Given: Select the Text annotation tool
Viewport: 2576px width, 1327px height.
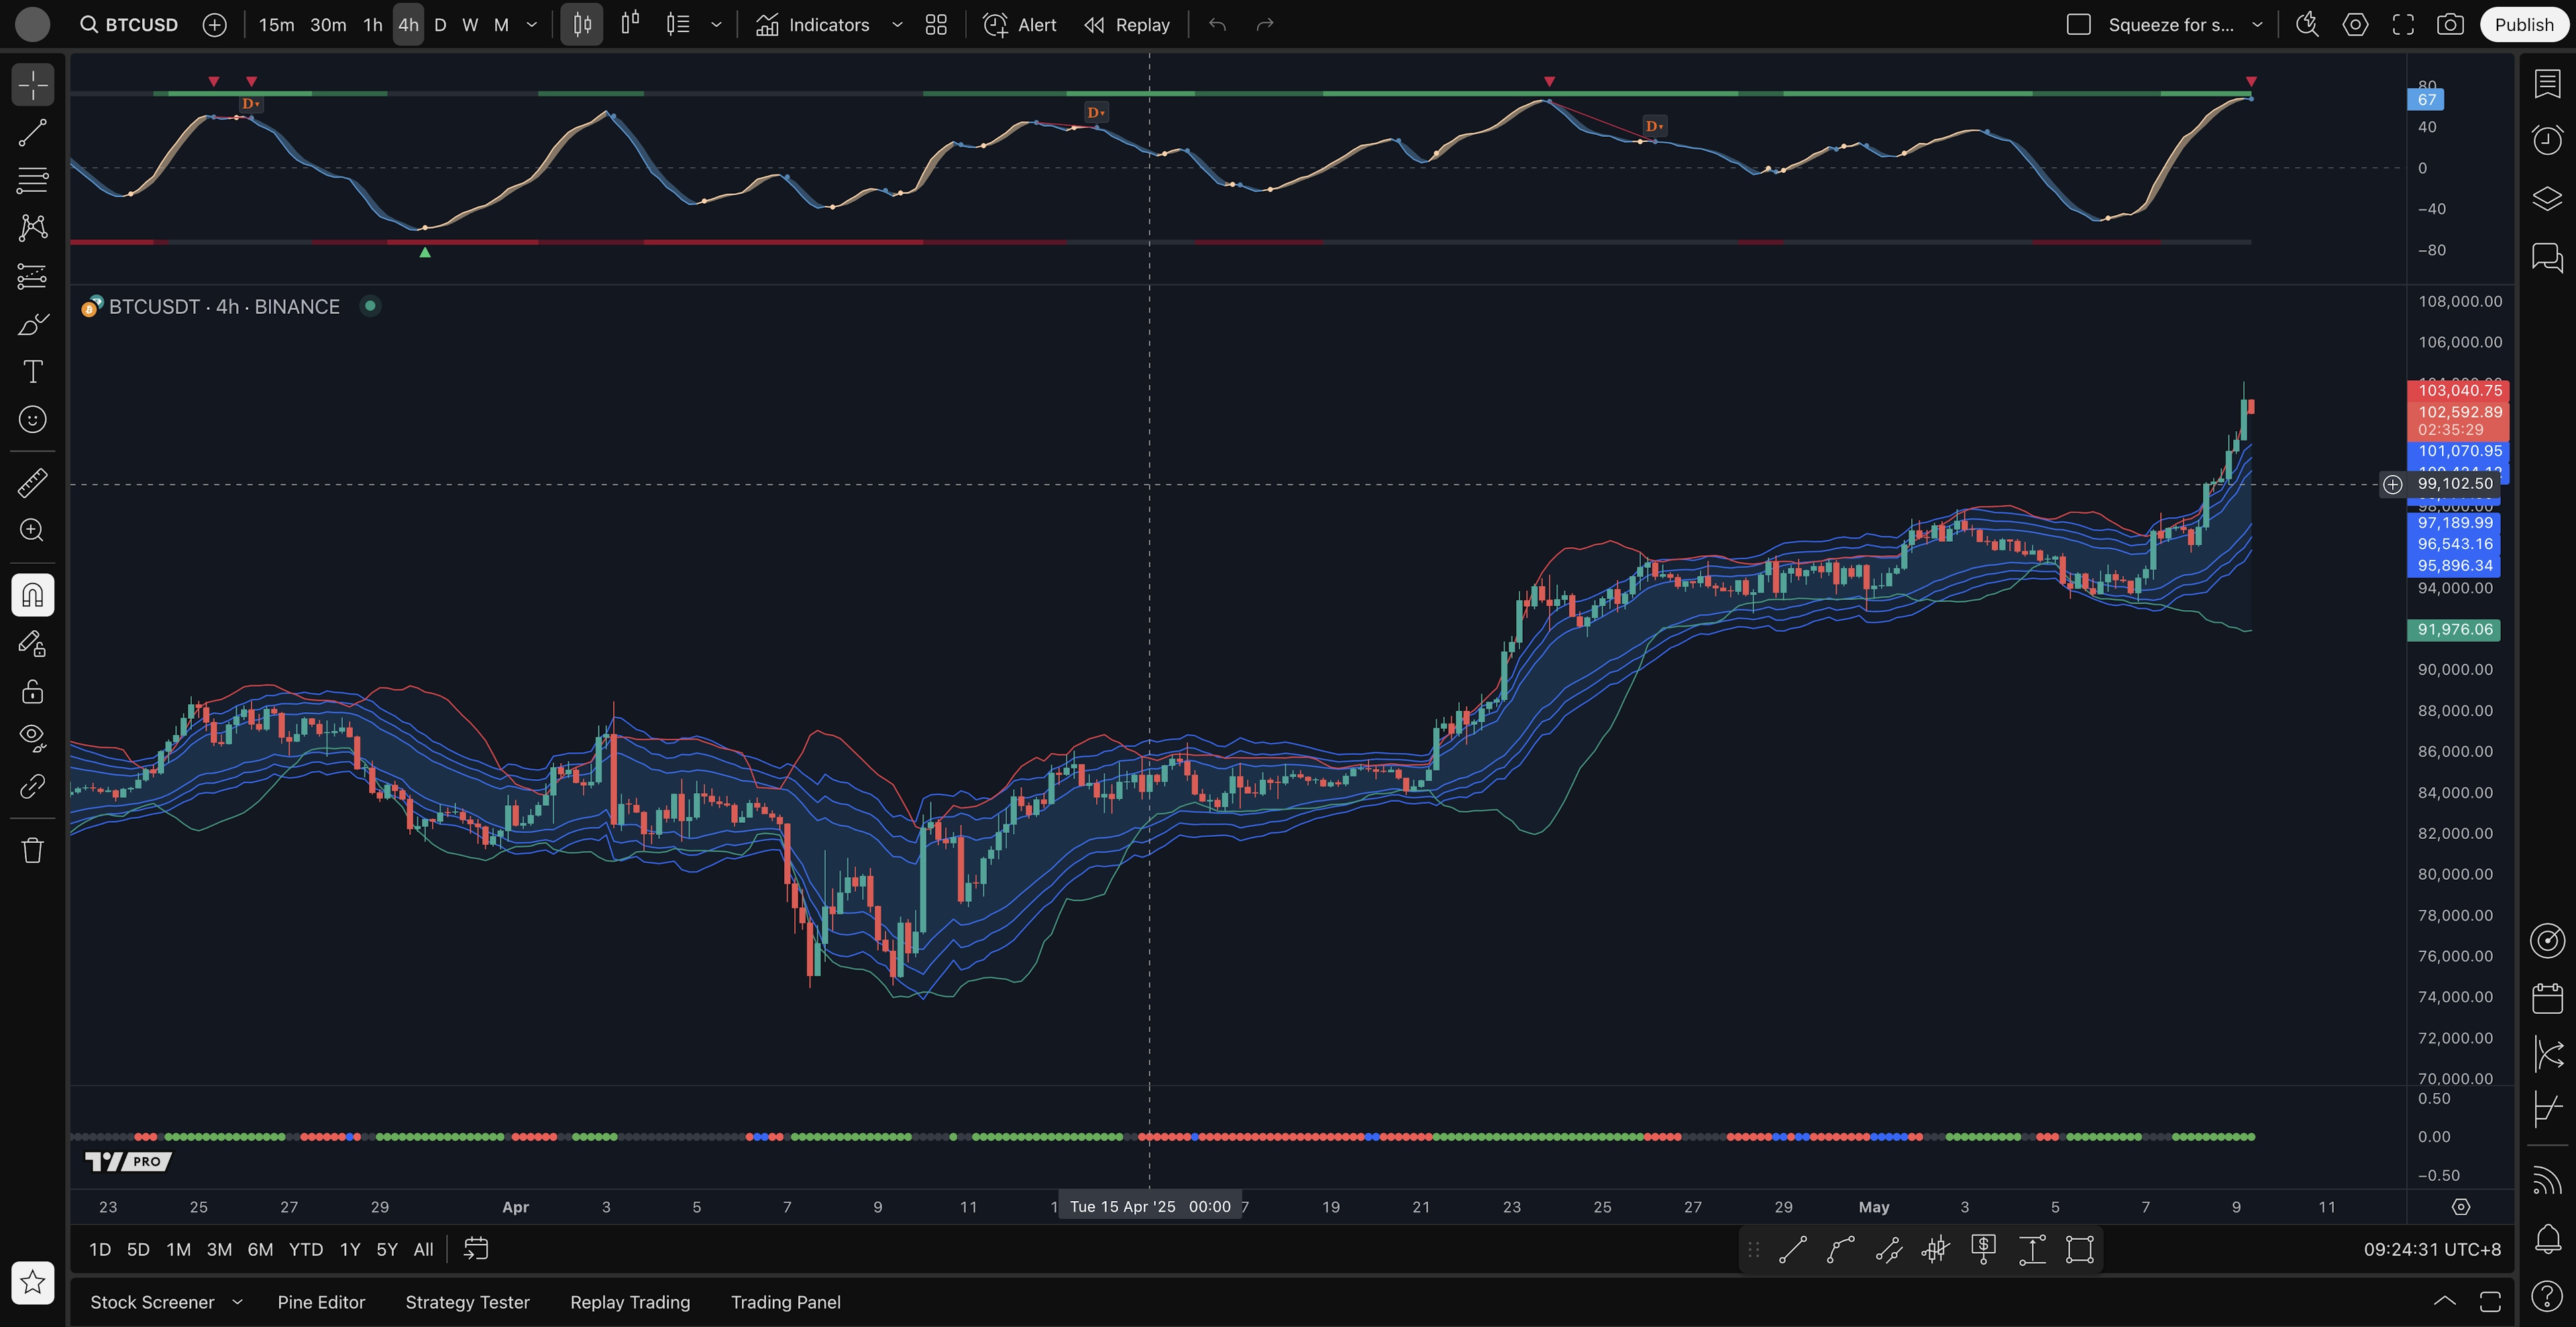Looking at the screenshot, I should [x=32, y=371].
